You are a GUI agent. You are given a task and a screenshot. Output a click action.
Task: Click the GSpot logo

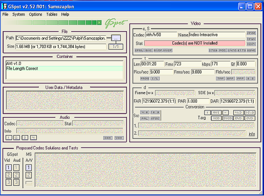[116, 23]
